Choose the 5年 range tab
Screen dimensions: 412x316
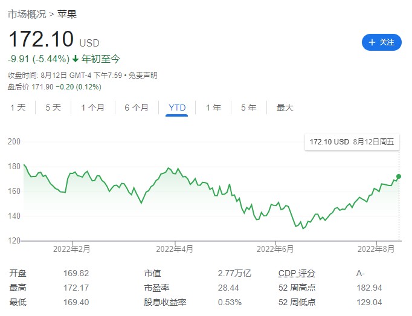(x=248, y=108)
